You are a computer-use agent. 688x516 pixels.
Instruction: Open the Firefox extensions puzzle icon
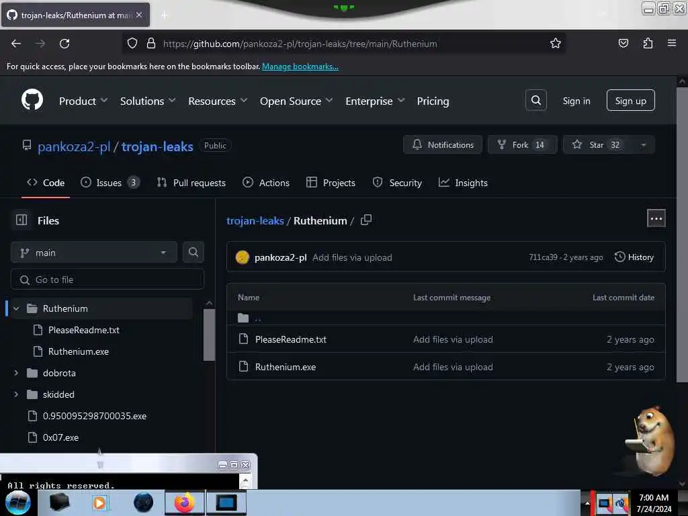pos(648,44)
